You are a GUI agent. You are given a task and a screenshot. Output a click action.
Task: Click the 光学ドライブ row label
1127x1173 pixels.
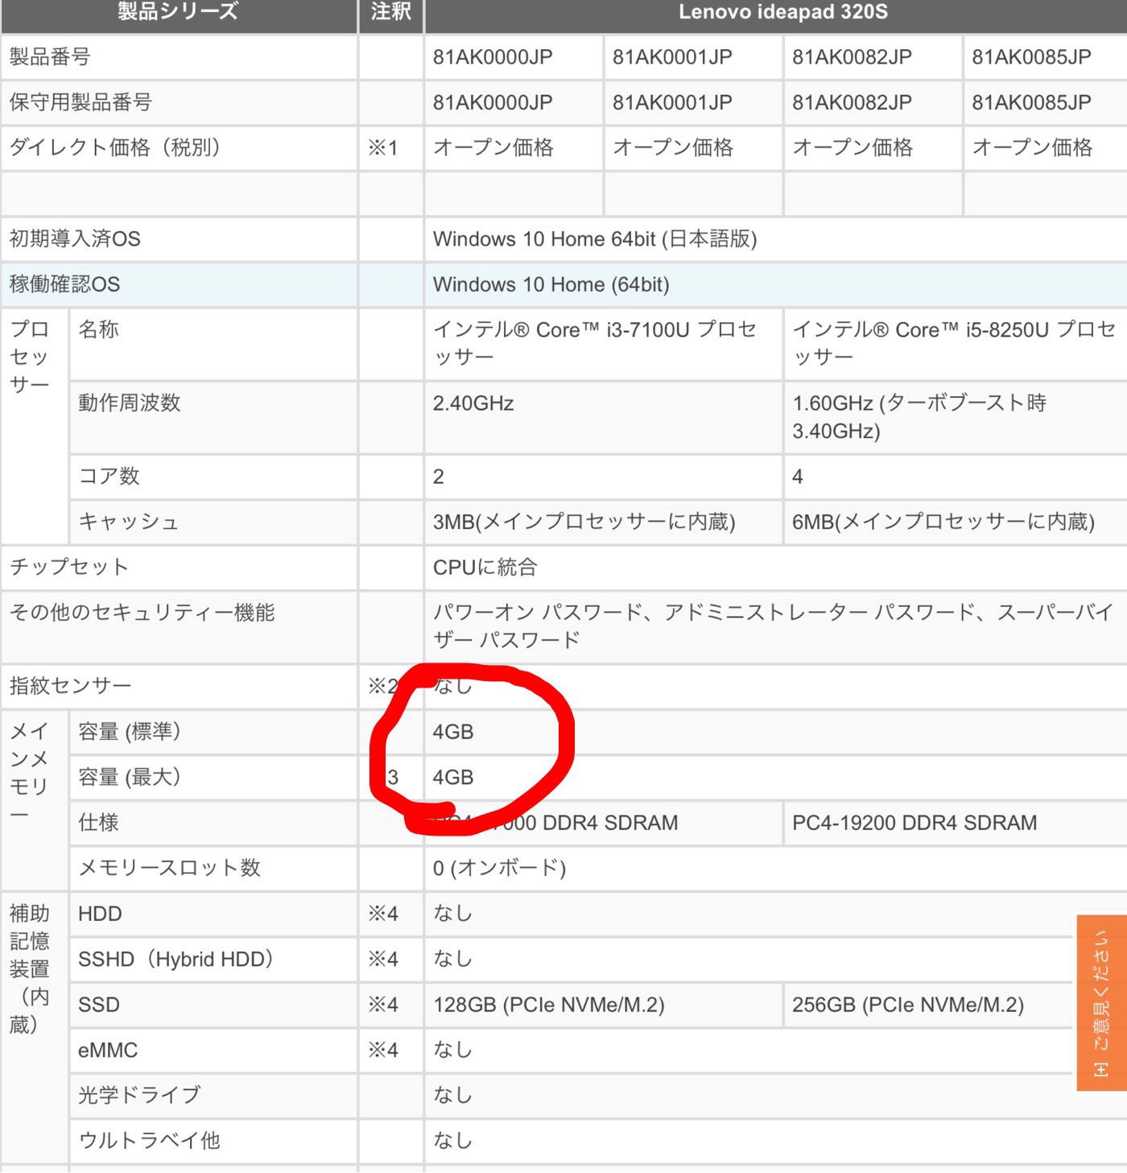[139, 1095]
